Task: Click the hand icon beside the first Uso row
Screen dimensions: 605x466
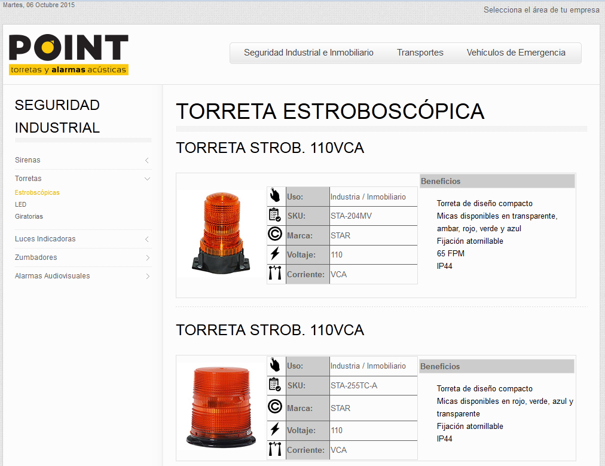Action: [275, 196]
